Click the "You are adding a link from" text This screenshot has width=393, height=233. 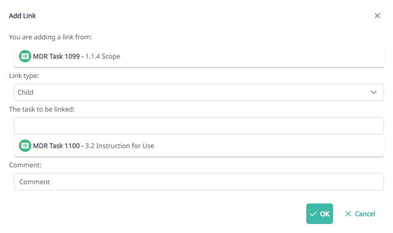tap(50, 37)
